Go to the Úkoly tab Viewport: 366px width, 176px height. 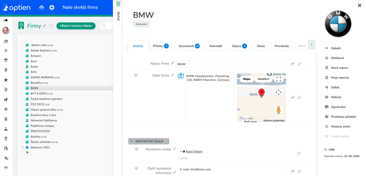(x=261, y=46)
